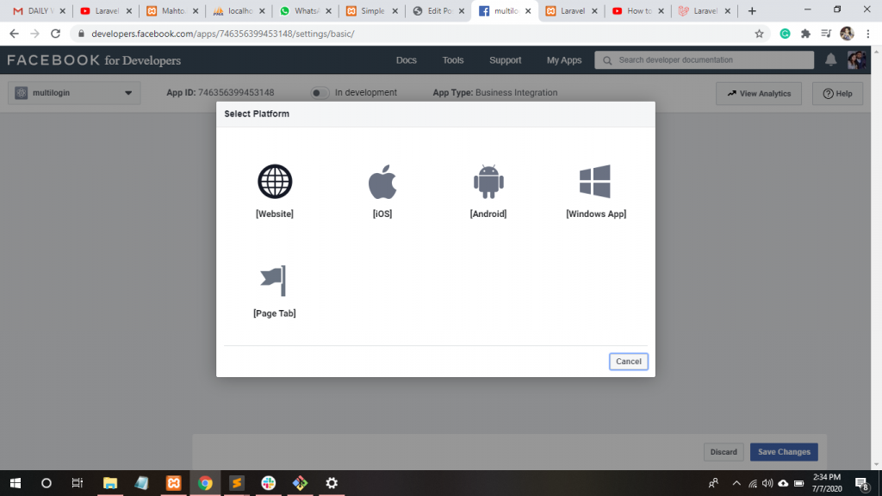Click the page vertical scrollbar
The height and width of the screenshot is (496, 882).
(876, 257)
